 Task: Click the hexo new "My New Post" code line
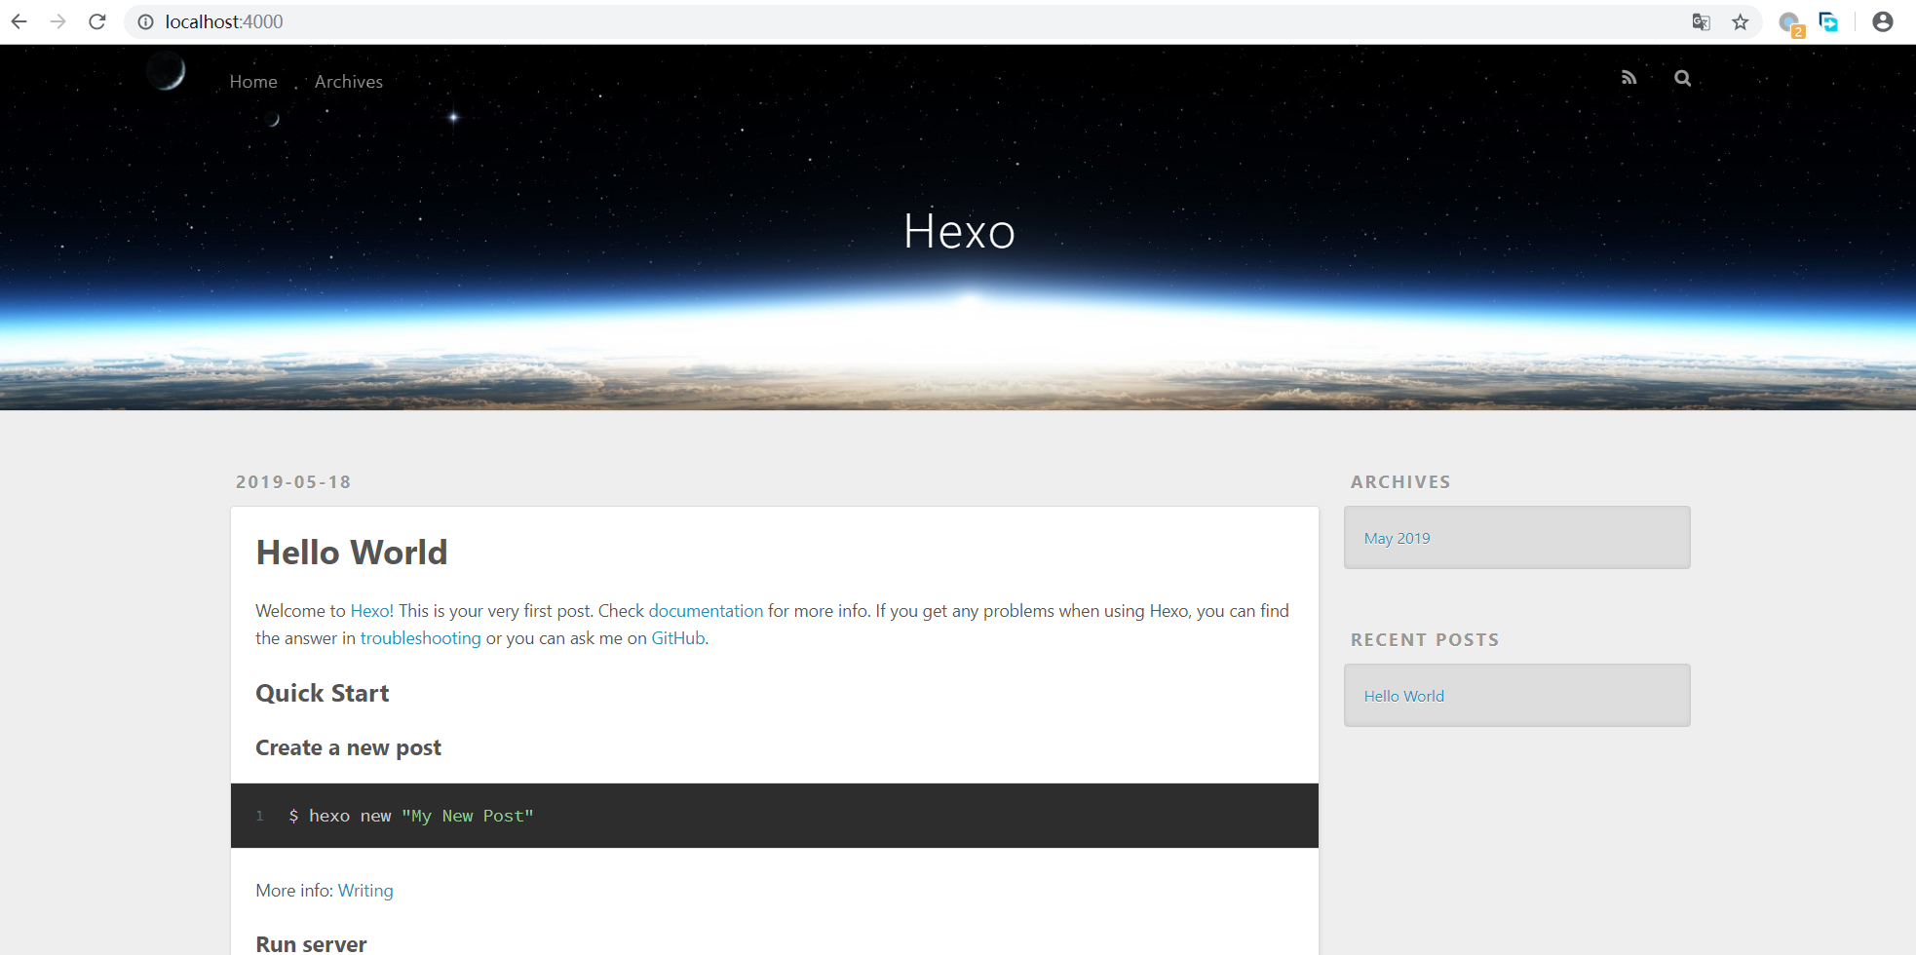pos(411,816)
